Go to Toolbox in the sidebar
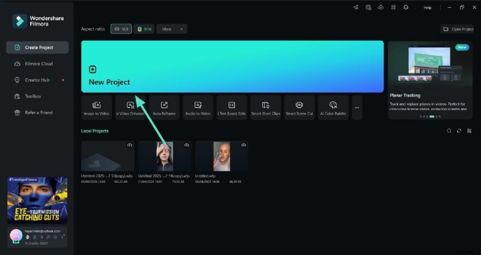 pyautogui.click(x=32, y=96)
